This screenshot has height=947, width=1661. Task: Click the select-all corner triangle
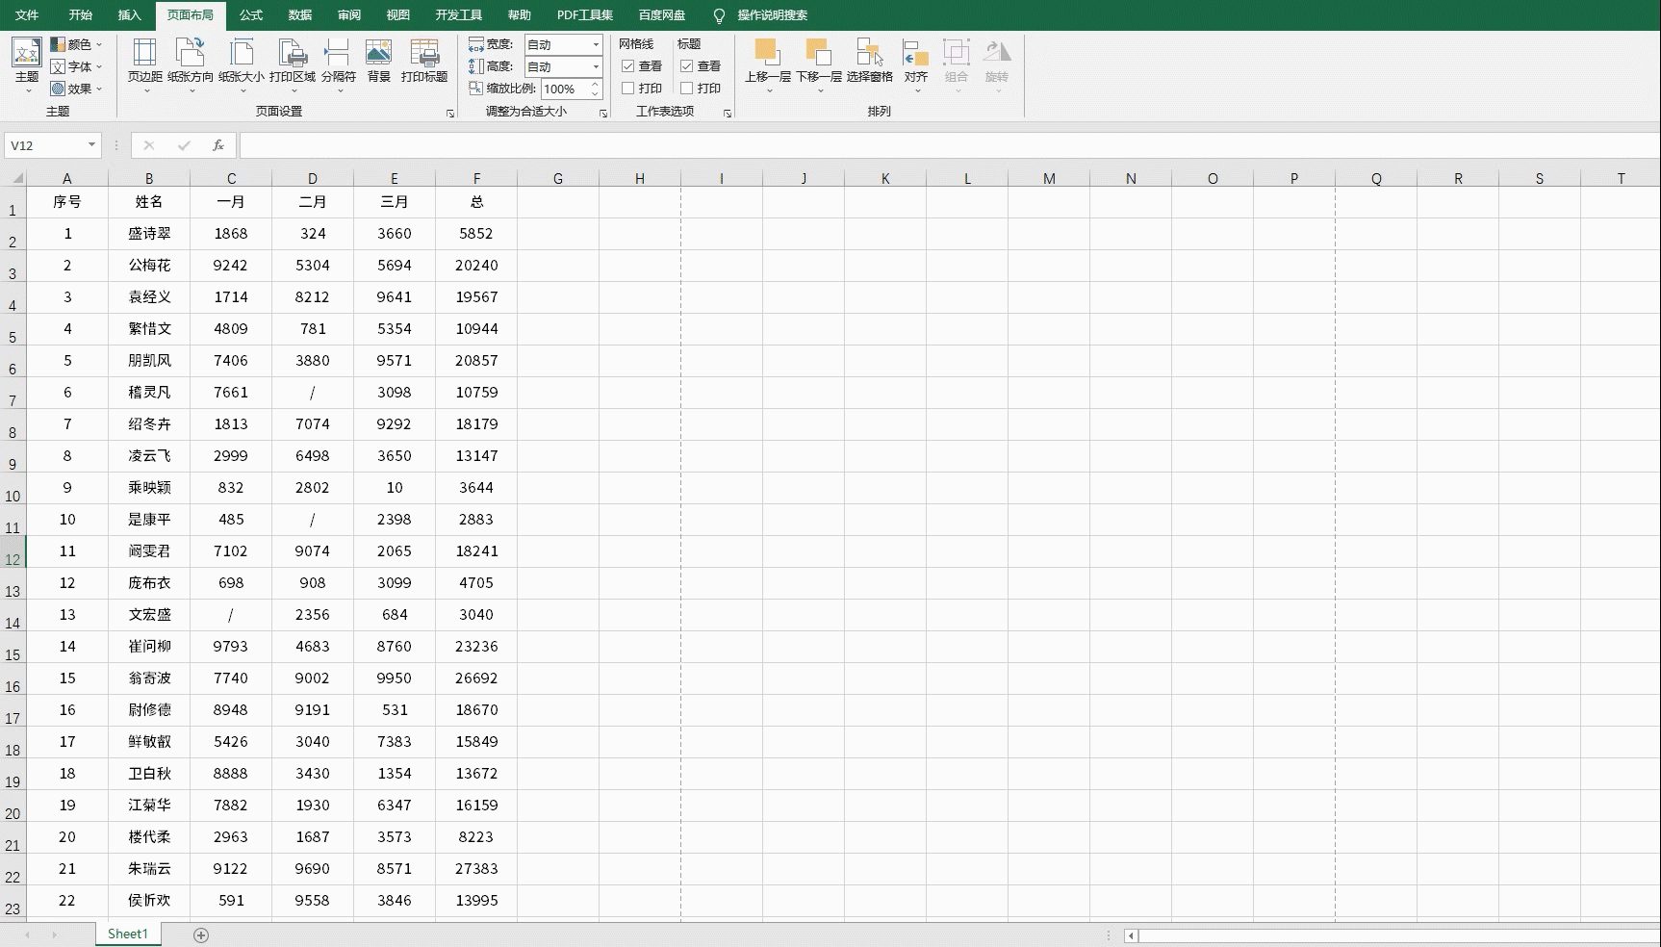tap(16, 178)
